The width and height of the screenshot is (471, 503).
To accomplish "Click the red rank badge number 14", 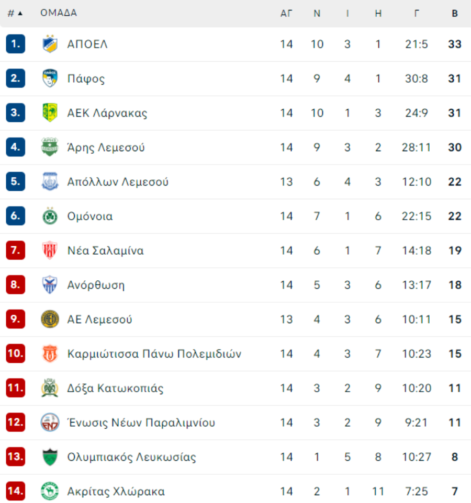I will pos(15,491).
